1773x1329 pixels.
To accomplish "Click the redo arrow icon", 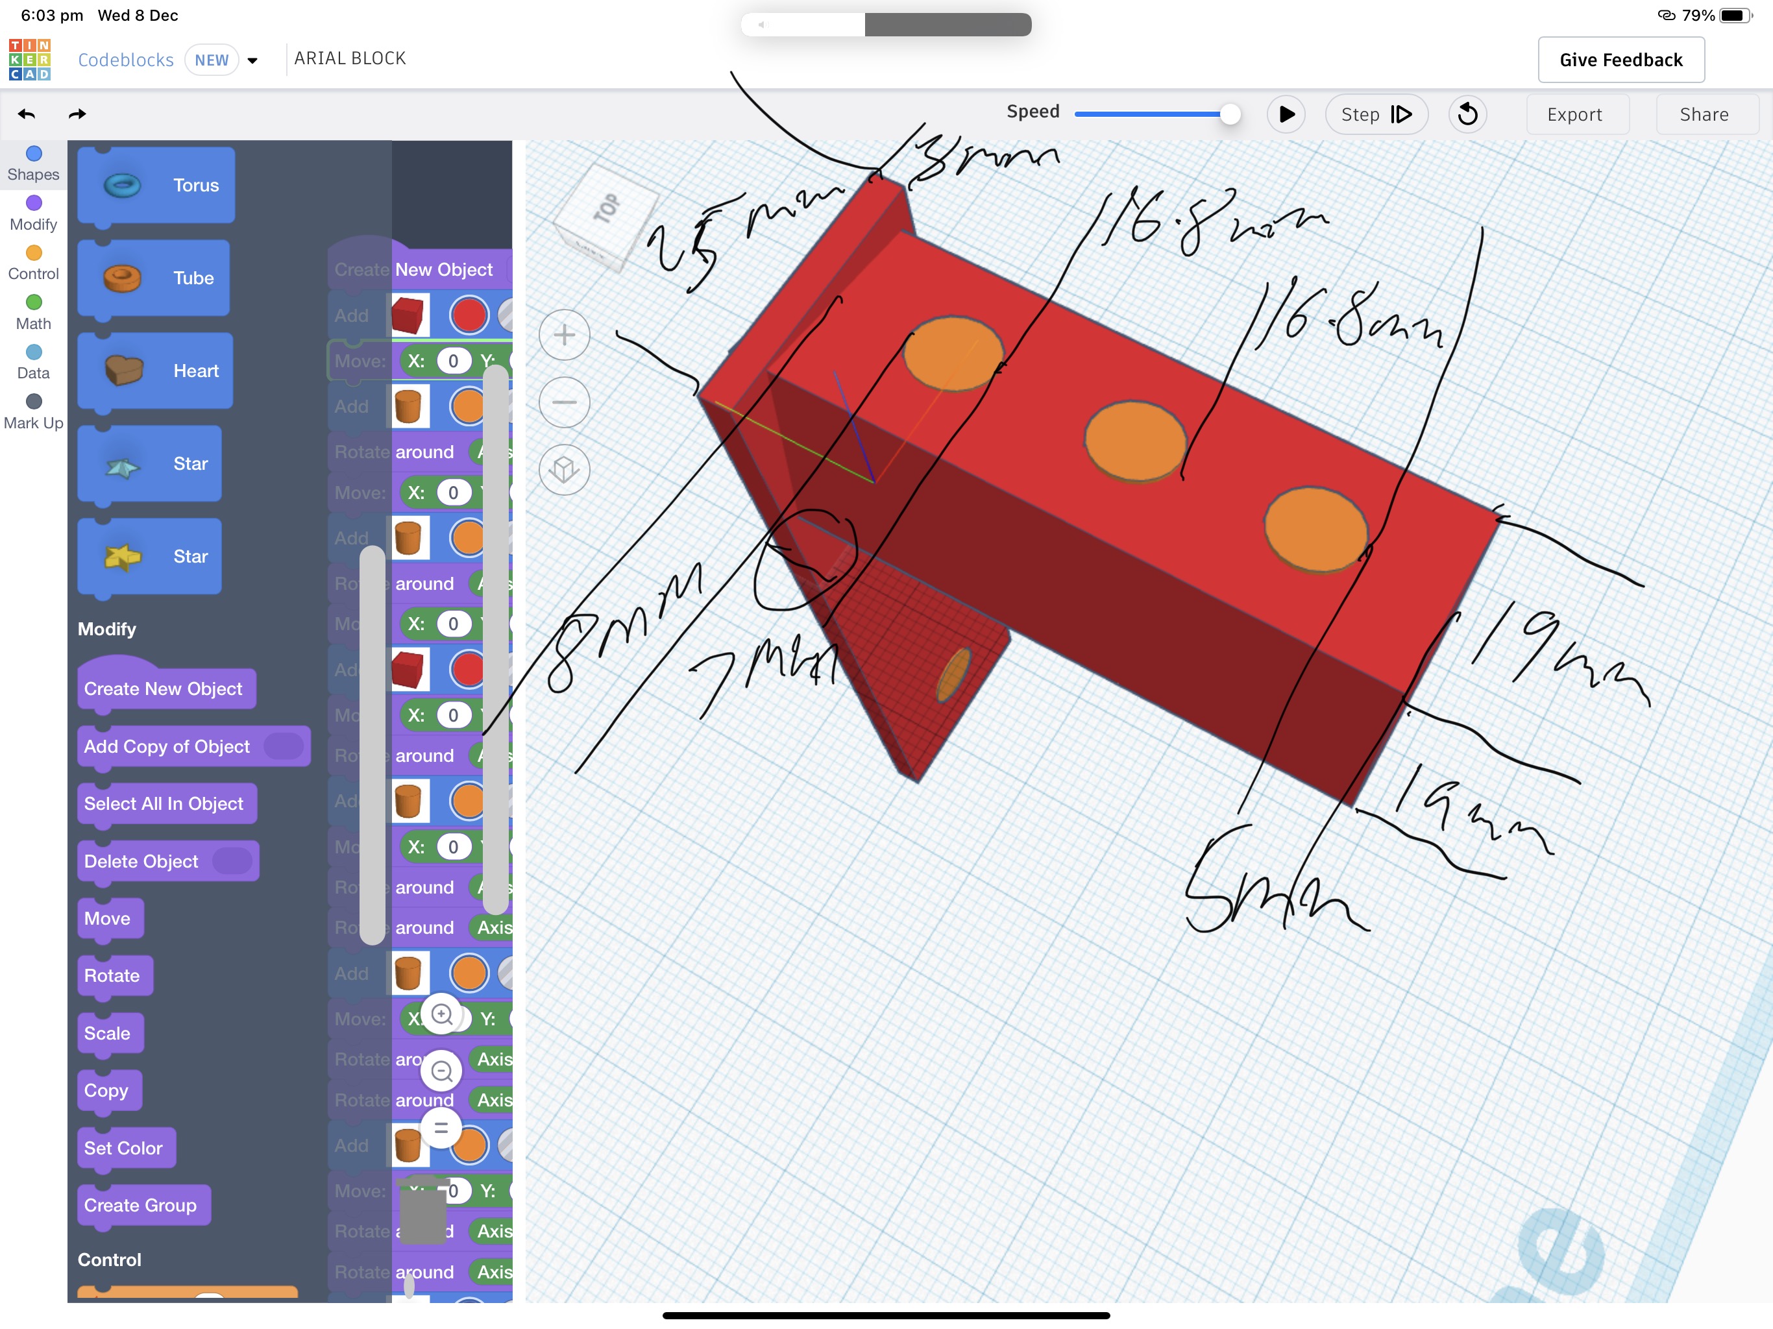I will point(77,114).
